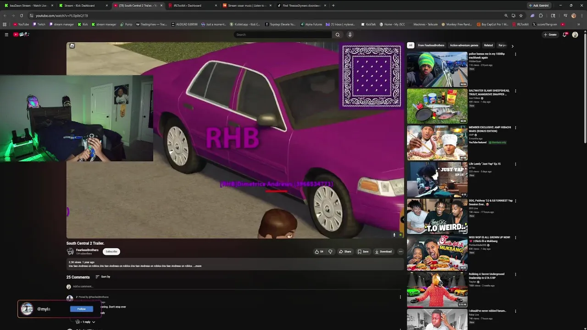The width and height of the screenshot is (587, 330).
Task: Open the YouTube guide hamburger menu
Action: (6, 34)
